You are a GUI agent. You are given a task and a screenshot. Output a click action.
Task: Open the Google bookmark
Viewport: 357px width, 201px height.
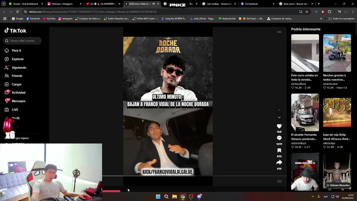coord(17,19)
